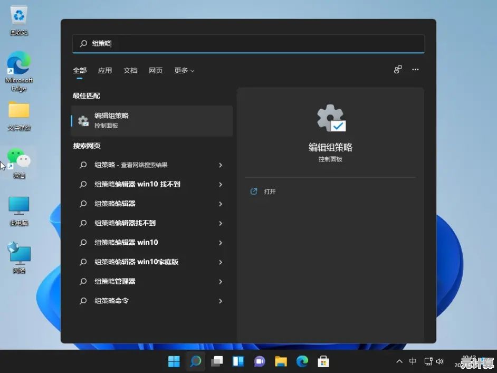Select the 文档 search tab

[130, 70]
